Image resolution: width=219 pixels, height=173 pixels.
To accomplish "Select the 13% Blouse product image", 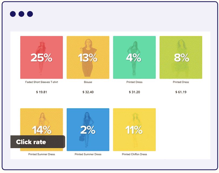I will pyautogui.click(x=88, y=57).
